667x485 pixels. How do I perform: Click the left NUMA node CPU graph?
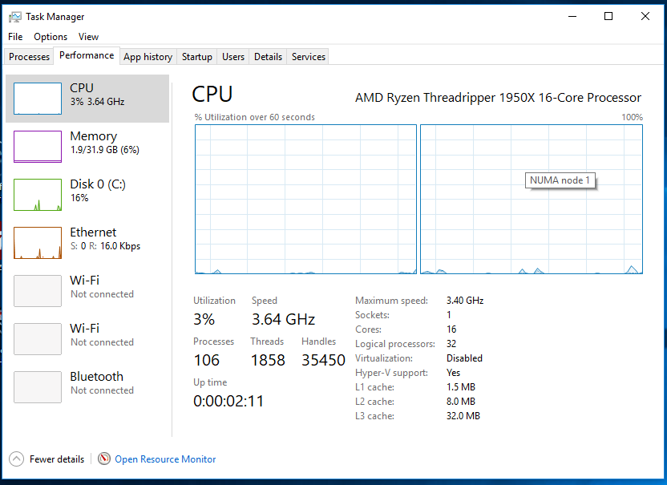point(305,199)
